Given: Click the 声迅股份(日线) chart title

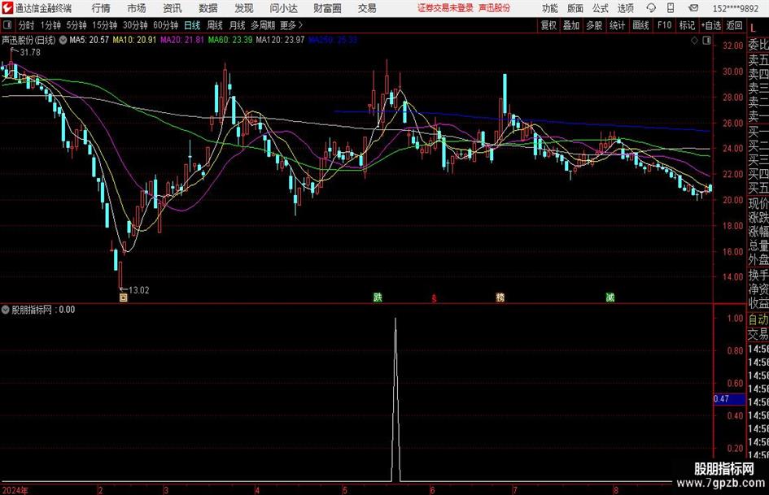Looking at the screenshot, I should pyautogui.click(x=28, y=40).
